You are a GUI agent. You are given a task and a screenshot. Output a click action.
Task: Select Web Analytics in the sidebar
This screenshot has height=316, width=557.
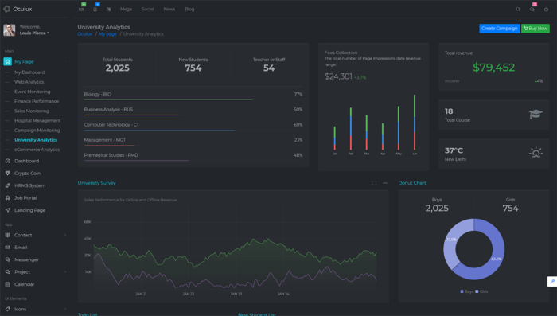pos(29,82)
